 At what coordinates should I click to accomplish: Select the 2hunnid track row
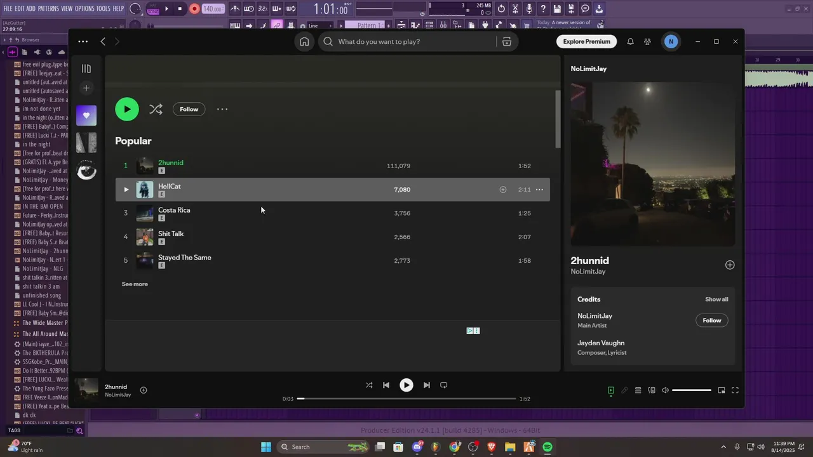click(332, 166)
